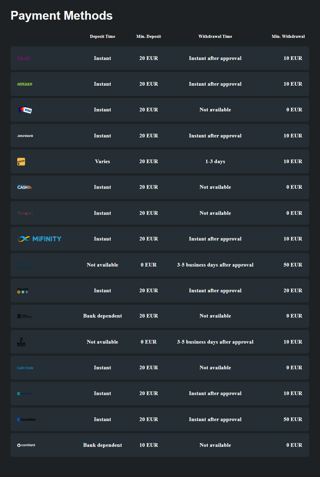320x477 pixels.
Task: Click the Jetonbank logo
Action: (25, 136)
